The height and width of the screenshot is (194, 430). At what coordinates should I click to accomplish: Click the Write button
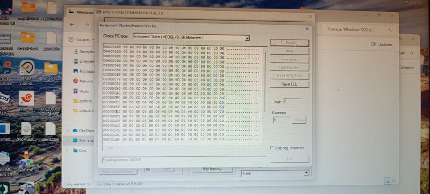289,52
